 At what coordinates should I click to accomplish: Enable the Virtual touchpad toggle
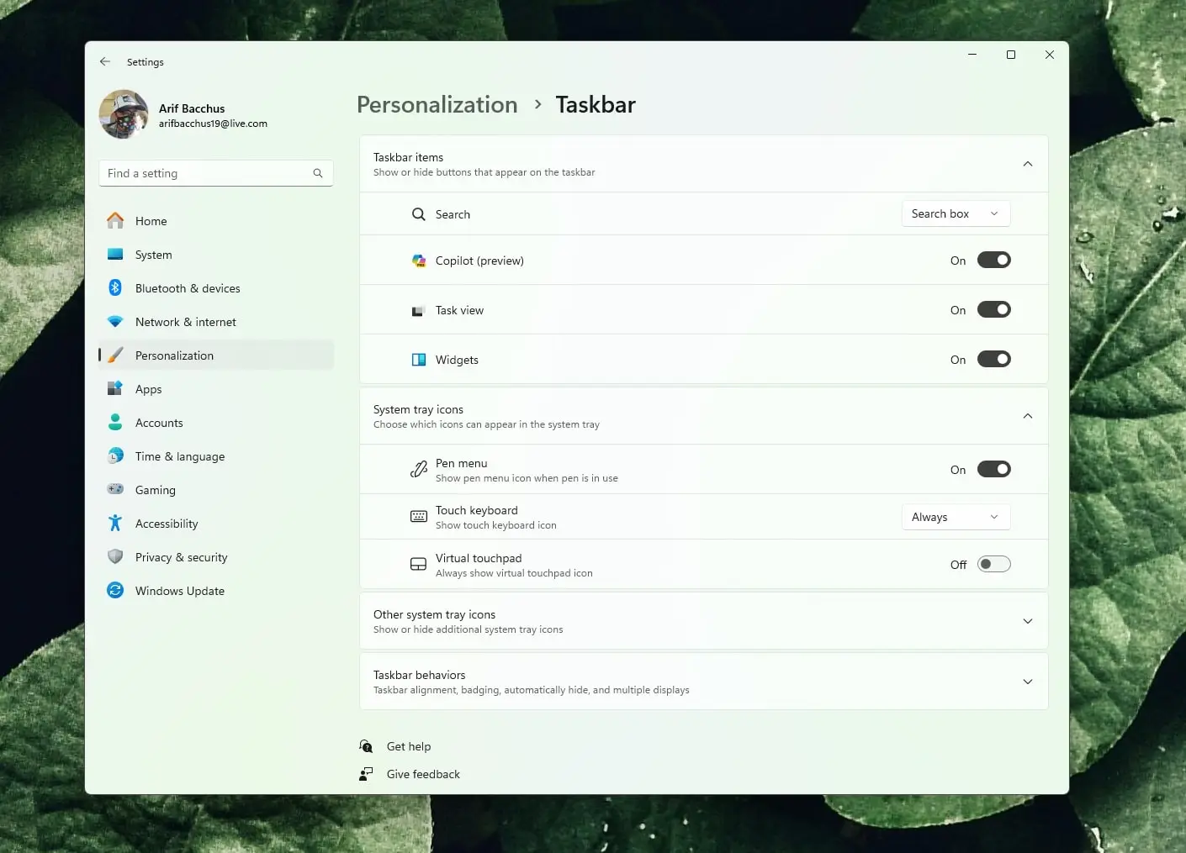click(x=993, y=565)
